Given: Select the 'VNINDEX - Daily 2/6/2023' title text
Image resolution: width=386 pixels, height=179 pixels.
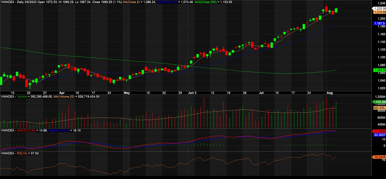Looking at the screenshot, I should (19, 2).
